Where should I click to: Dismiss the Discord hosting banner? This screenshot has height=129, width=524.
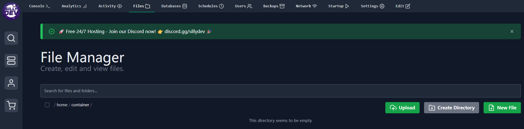pos(512,31)
